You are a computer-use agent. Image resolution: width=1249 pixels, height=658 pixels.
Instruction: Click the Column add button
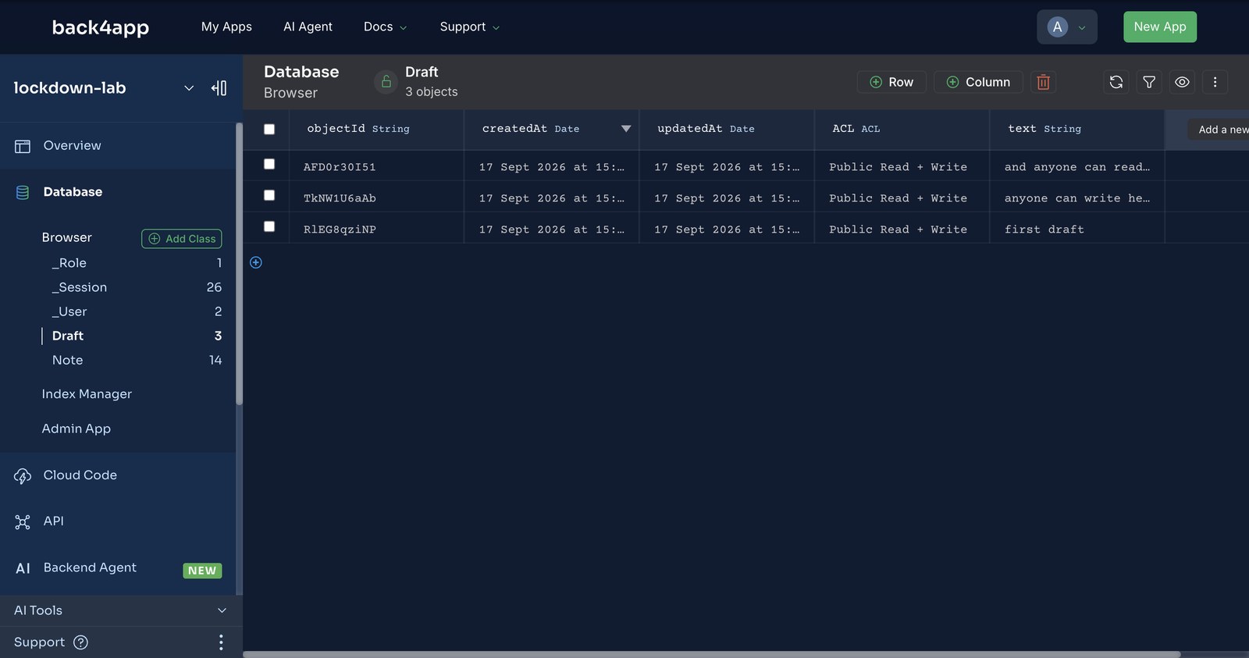tap(978, 82)
